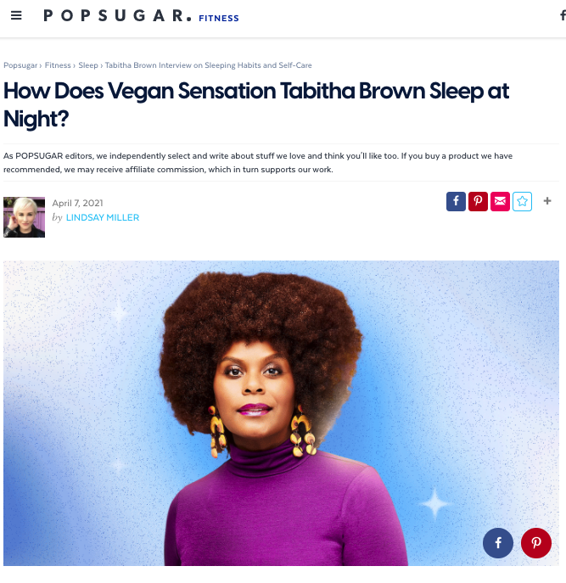Click the April 7, 2021 date
This screenshot has height=583, width=566.
(x=77, y=203)
